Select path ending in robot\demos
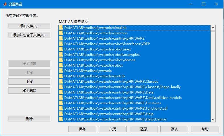Image resolution: width=224 pixels, height=136 pixels. (x=134, y=60)
